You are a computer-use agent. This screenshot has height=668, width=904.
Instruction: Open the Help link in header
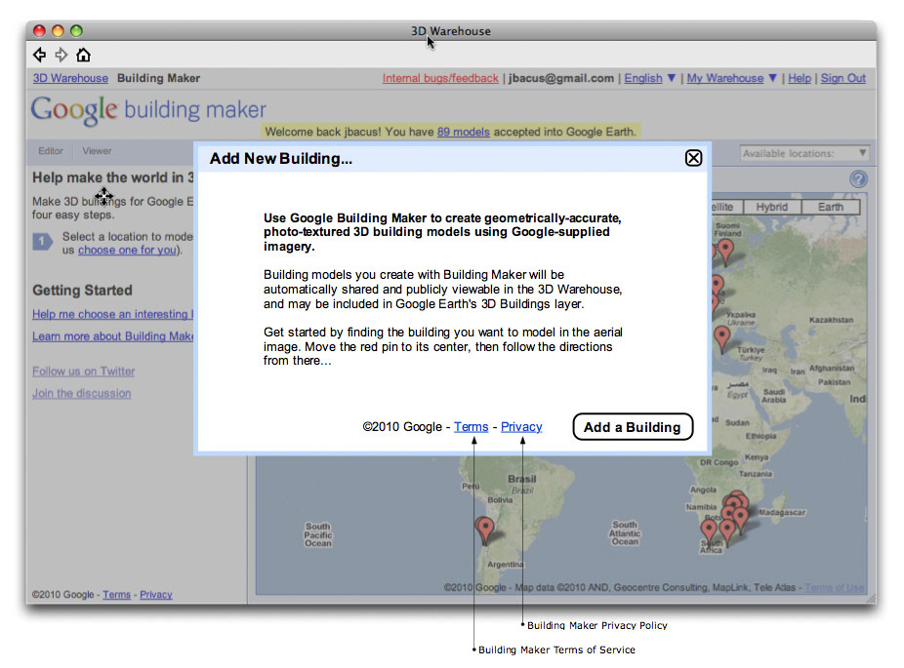800,78
